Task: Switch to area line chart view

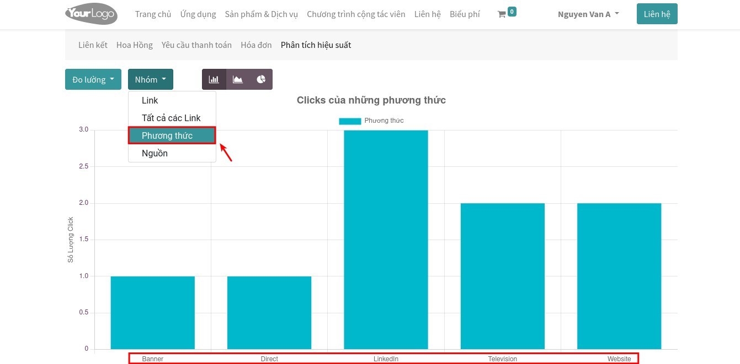Action: [238, 79]
